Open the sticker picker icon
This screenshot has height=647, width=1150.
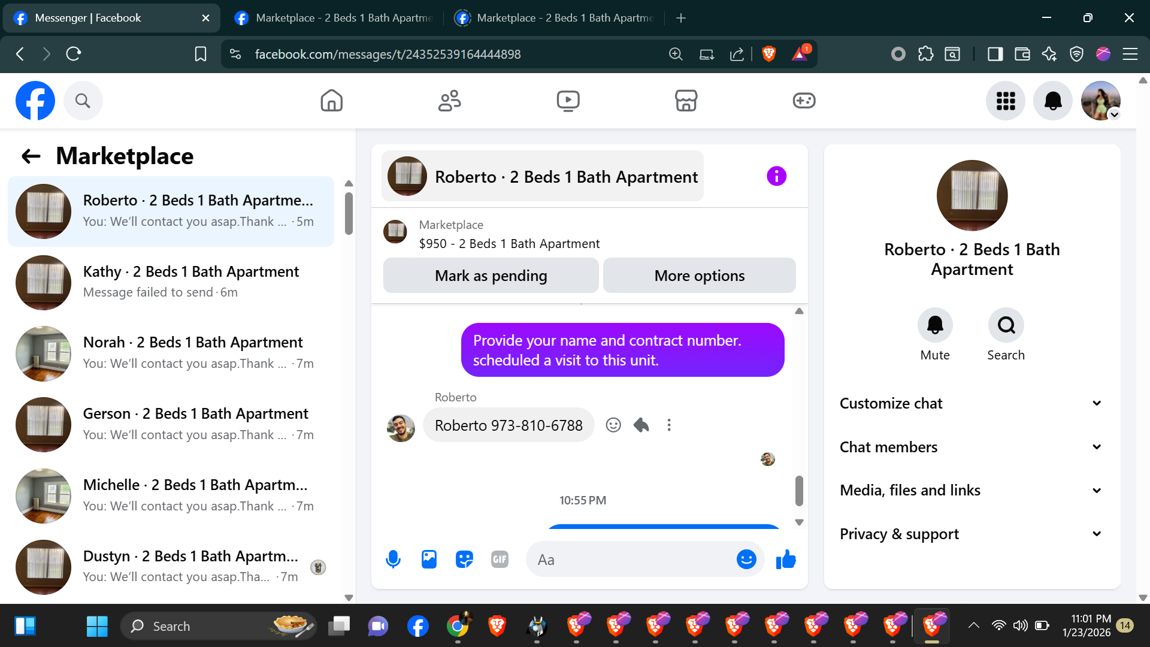tap(464, 560)
